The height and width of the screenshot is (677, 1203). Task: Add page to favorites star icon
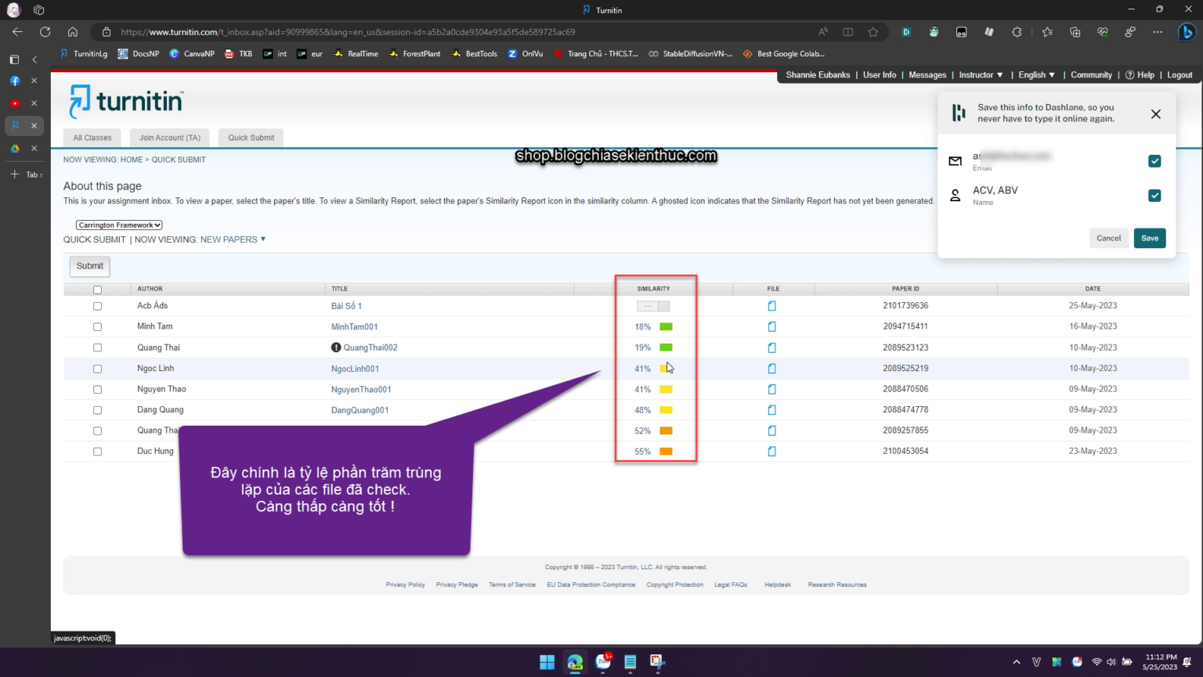872,32
